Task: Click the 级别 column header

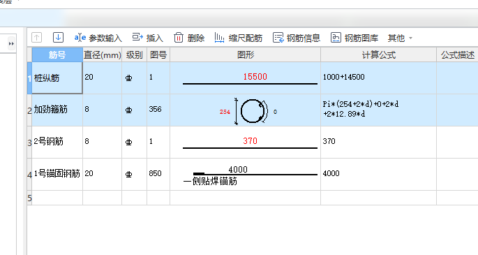Action: coord(135,55)
